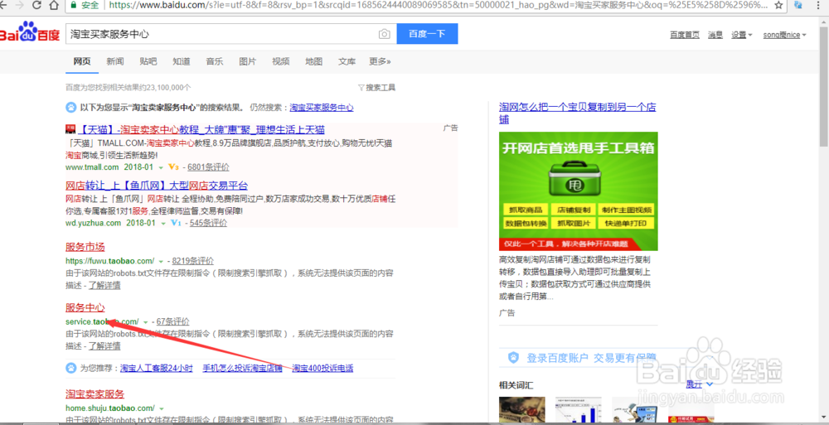This screenshot has height=425, width=829.
Task: Switch to the 图片 tab
Action: click(x=247, y=61)
